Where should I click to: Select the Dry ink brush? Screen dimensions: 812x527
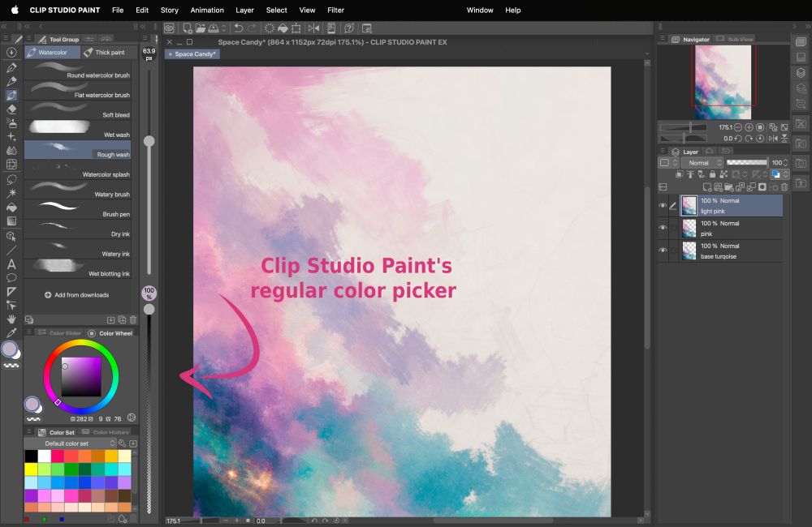pos(78,229)
